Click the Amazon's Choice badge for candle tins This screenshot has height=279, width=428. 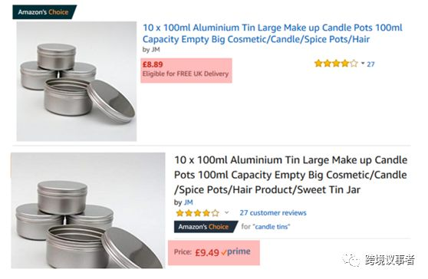coord(206,227)
